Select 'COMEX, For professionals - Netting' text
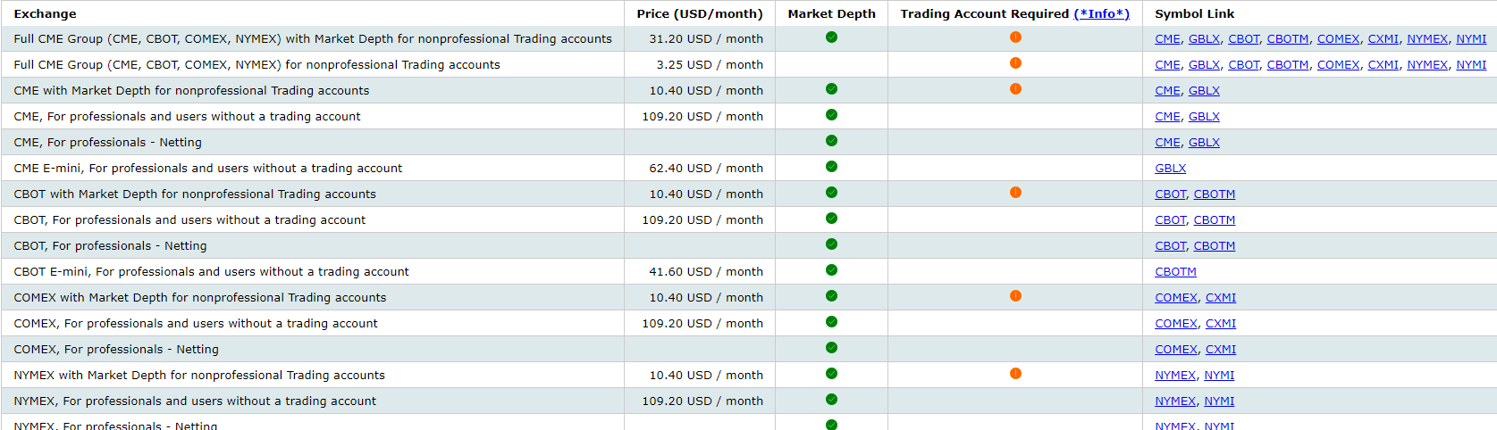Screen dimensions: 1497x430 tap(116, 350)
